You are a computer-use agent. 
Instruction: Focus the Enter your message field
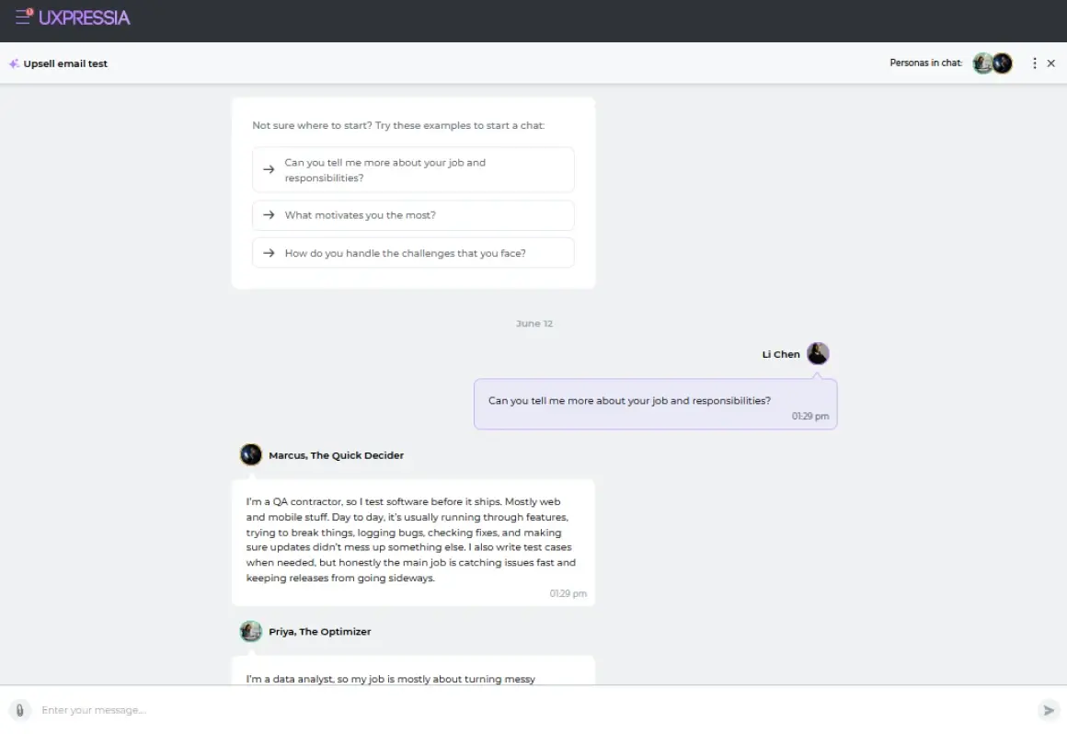click(534, 710)
